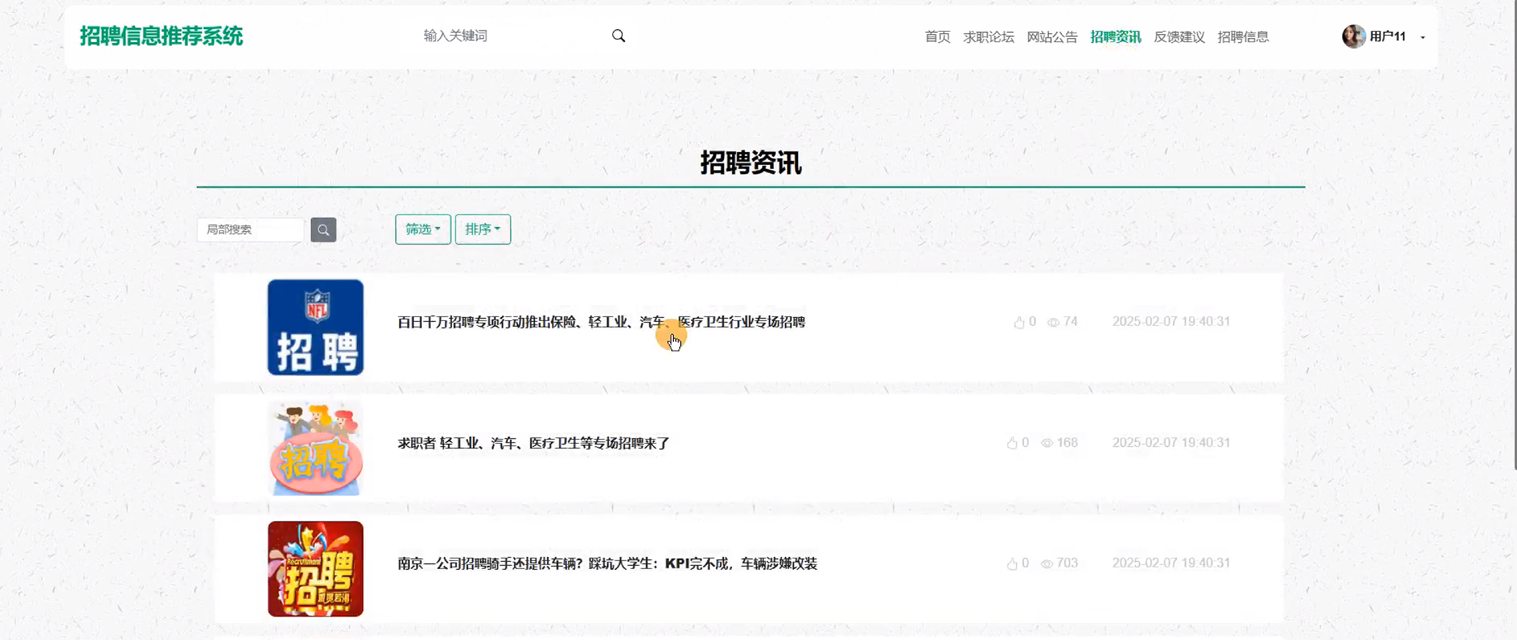This screenshot has height=640, width=1517.
Task: Open the 求职者 轻工业 article link
Action: [x=534, y=443]
